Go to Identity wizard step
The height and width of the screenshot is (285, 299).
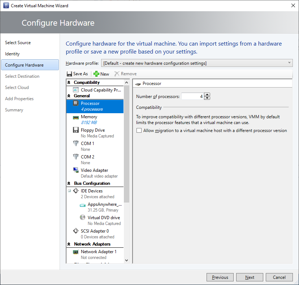click(12, 54)
